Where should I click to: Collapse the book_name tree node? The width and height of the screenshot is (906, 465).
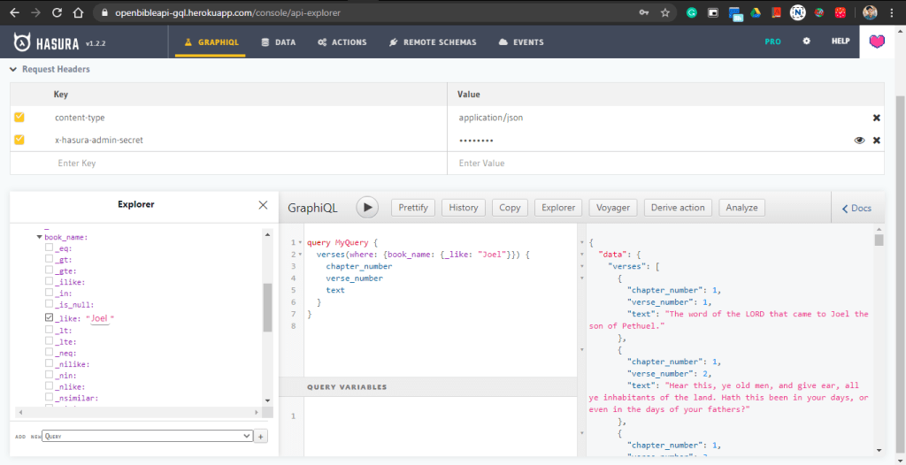[x=39, y=237]
